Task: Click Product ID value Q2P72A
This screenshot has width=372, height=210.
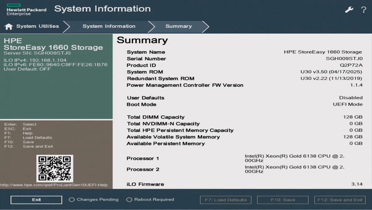Action: pyautogui.click(x=351, y=65)
